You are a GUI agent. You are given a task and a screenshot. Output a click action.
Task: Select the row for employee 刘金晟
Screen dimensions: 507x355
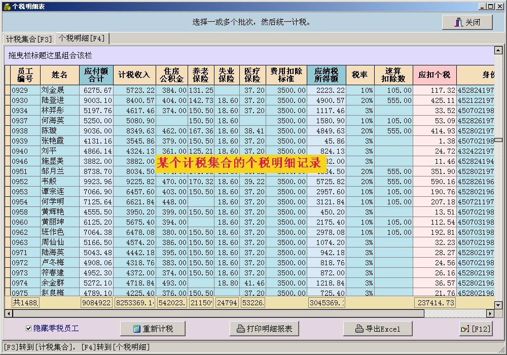coord(60,90)
